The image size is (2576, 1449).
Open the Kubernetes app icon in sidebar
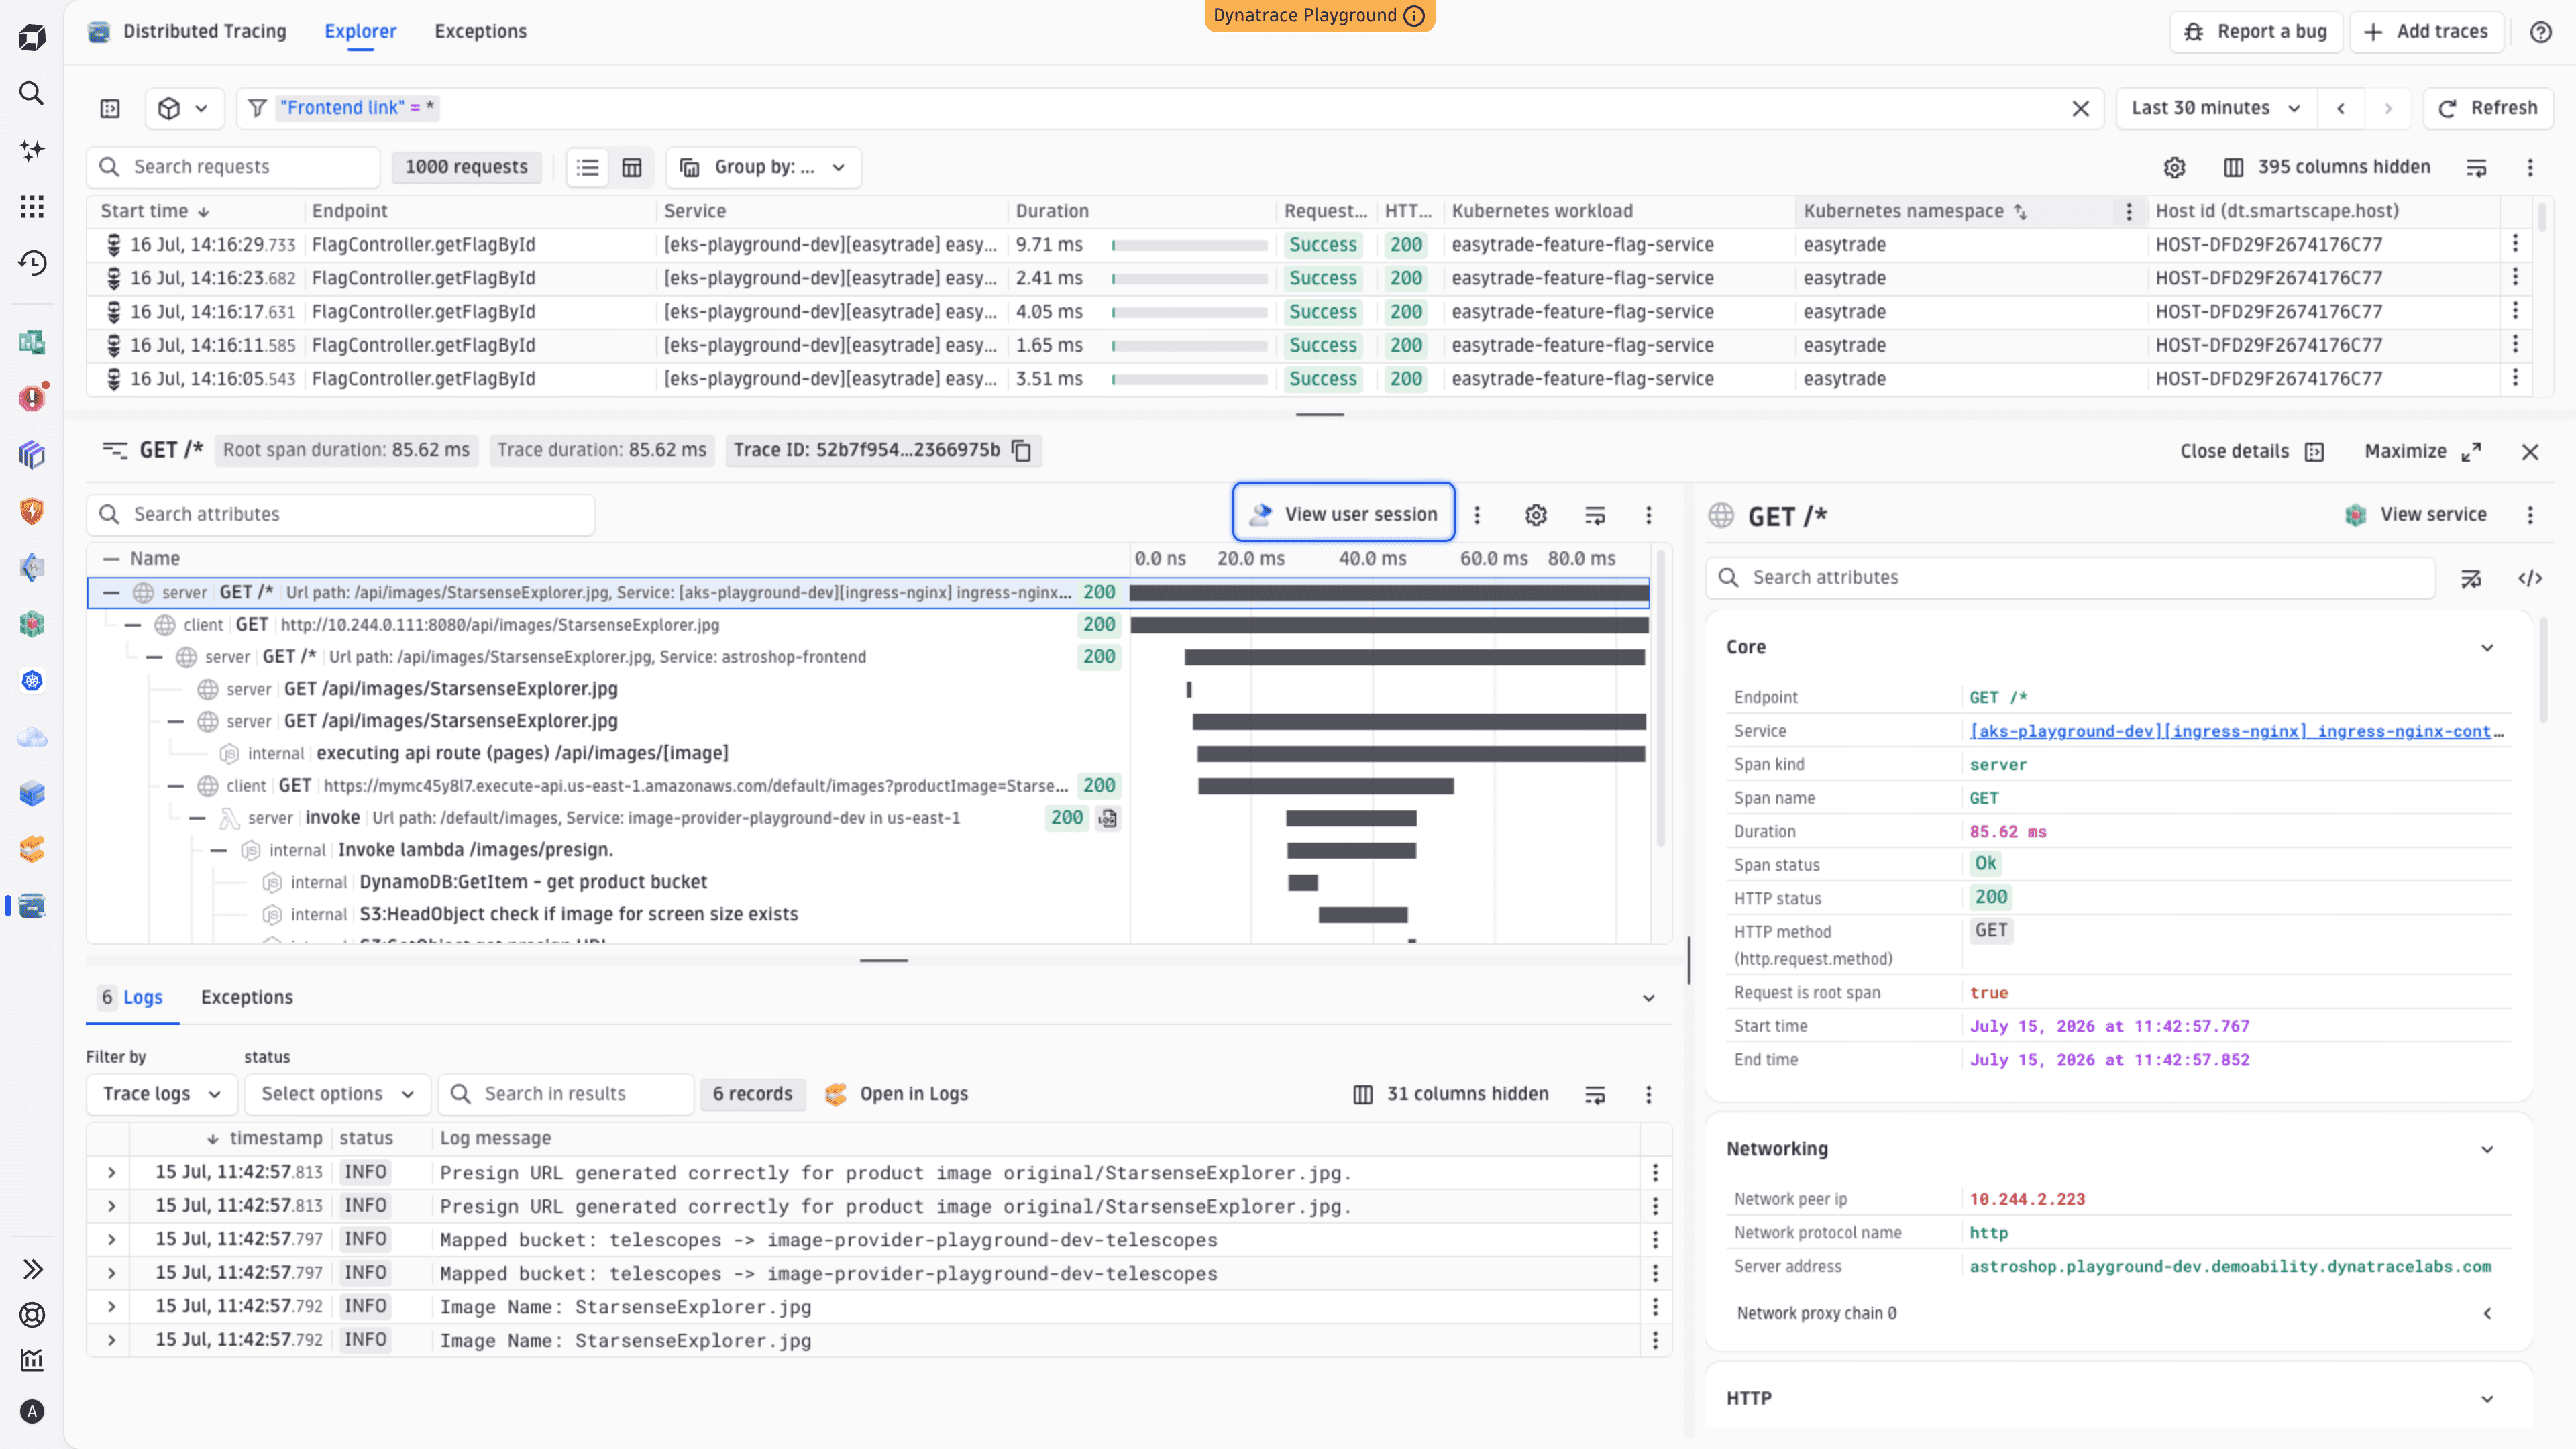click(32, 681)
